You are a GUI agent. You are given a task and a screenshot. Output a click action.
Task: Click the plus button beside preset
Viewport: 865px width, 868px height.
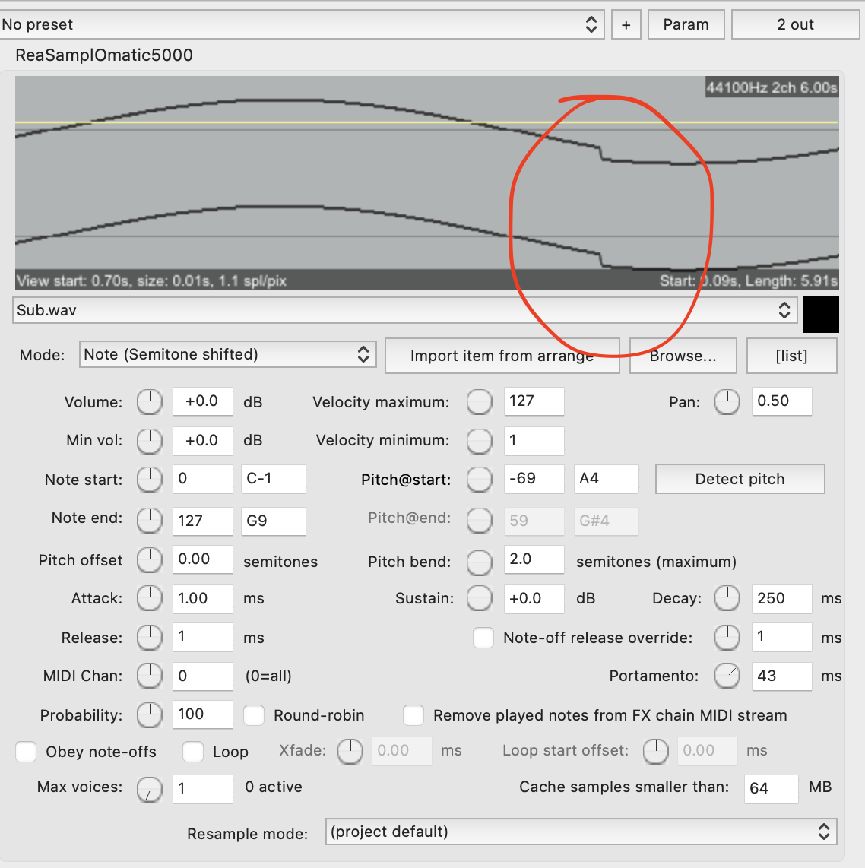626,24
